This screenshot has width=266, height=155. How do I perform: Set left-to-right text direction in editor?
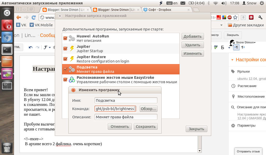pos(236,47)
